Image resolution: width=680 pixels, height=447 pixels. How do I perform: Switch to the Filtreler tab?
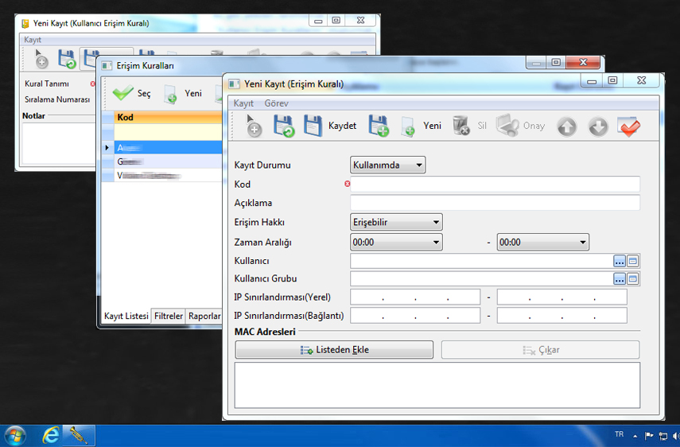[x=168, y=316]
